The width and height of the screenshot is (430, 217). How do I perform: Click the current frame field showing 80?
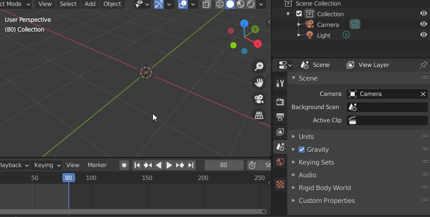point(224,165)
